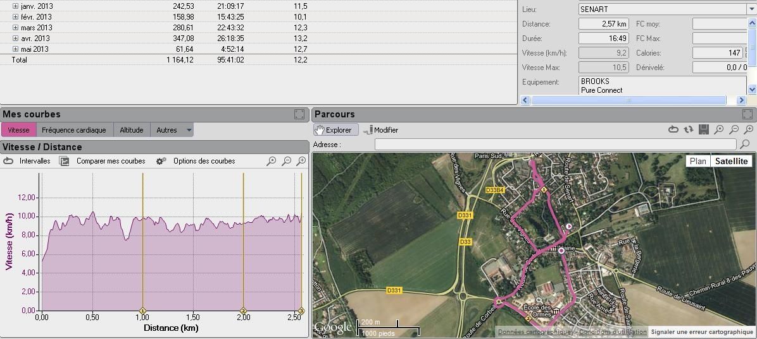Open the Lieu dropdown showing SENART
Image resolution: width=757 pixels, height=339 pixels.
pos(751,9)
